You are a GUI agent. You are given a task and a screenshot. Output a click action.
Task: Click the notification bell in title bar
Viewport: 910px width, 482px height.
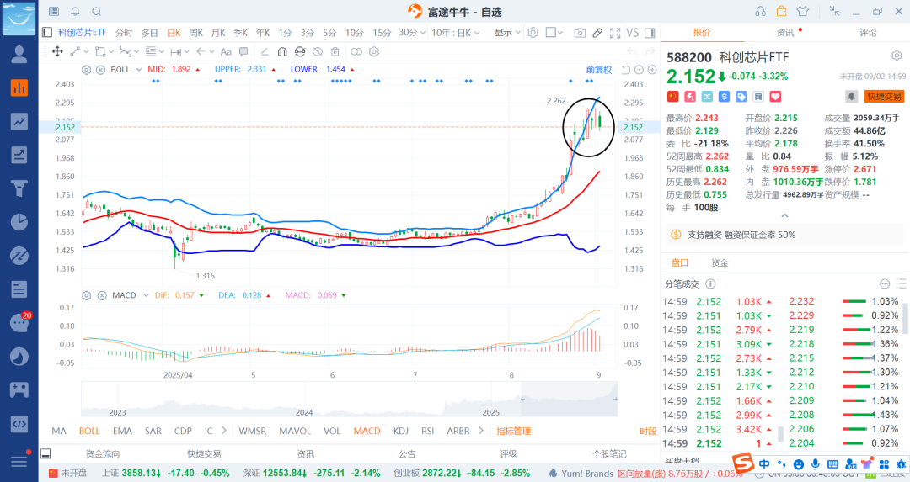point(75,12)
